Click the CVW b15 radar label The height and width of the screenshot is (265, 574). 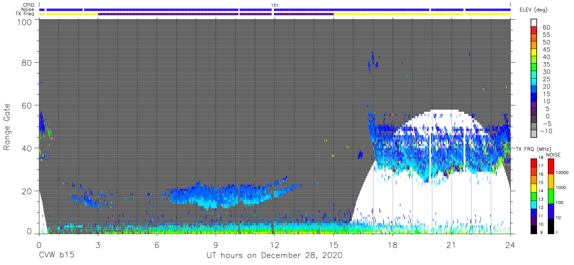click(56, 255)
